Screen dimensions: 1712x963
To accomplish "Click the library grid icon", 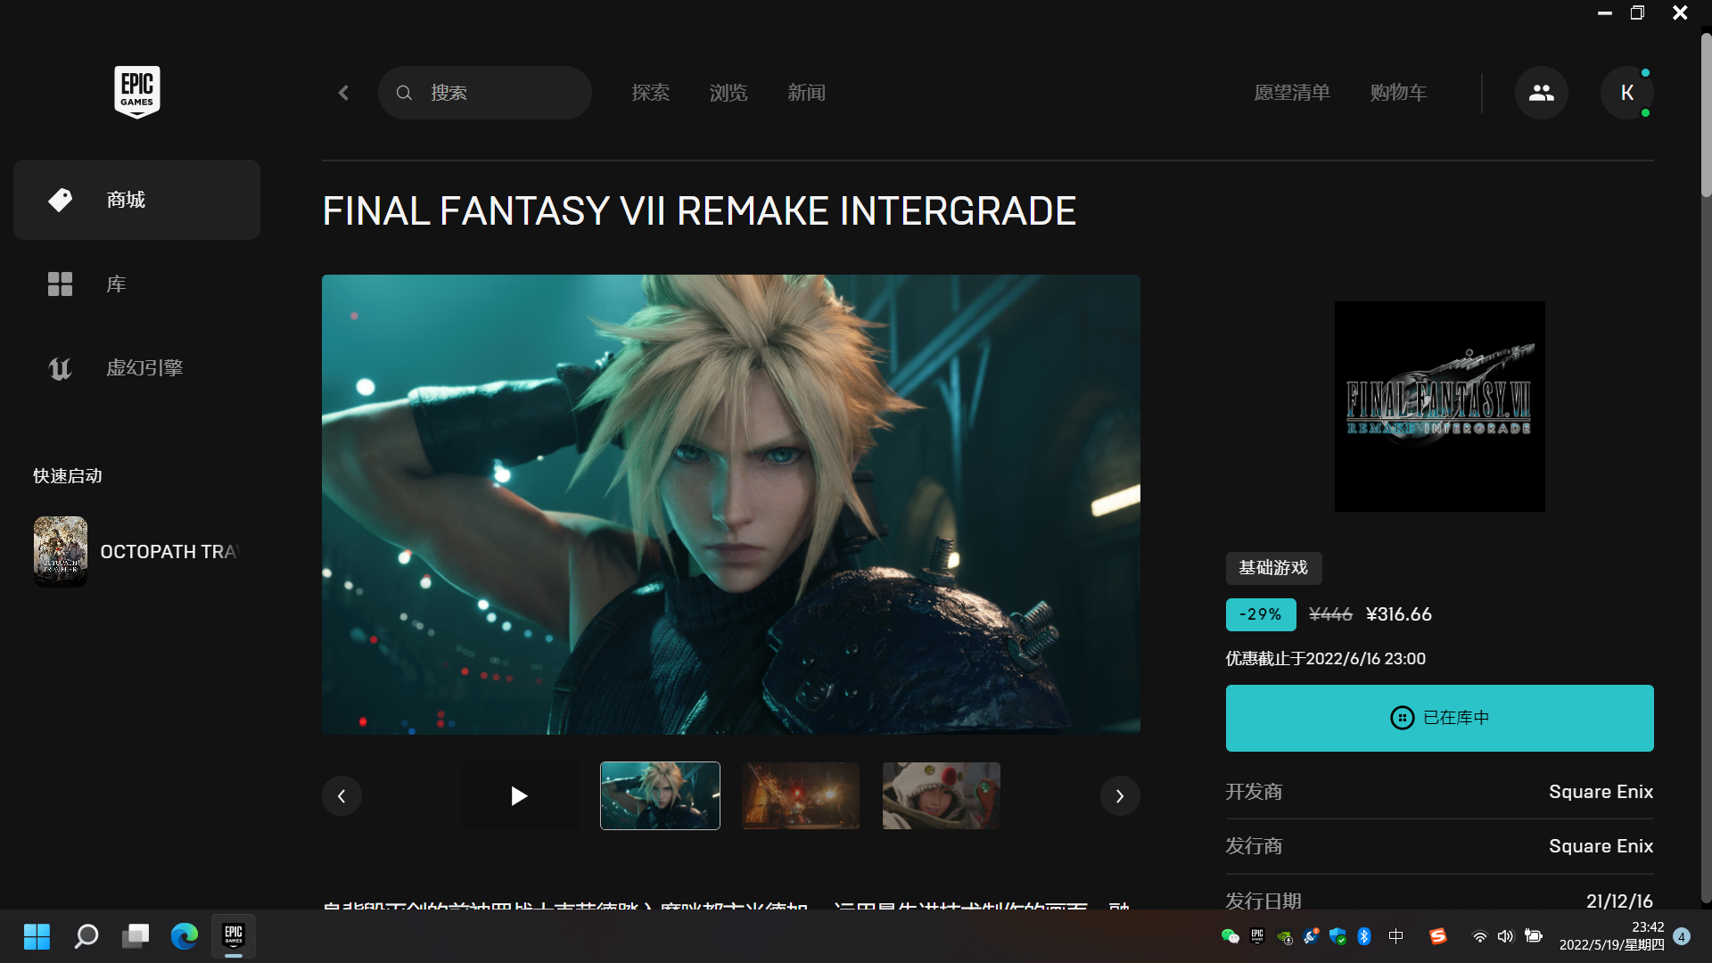I will [x=60, y=284].
